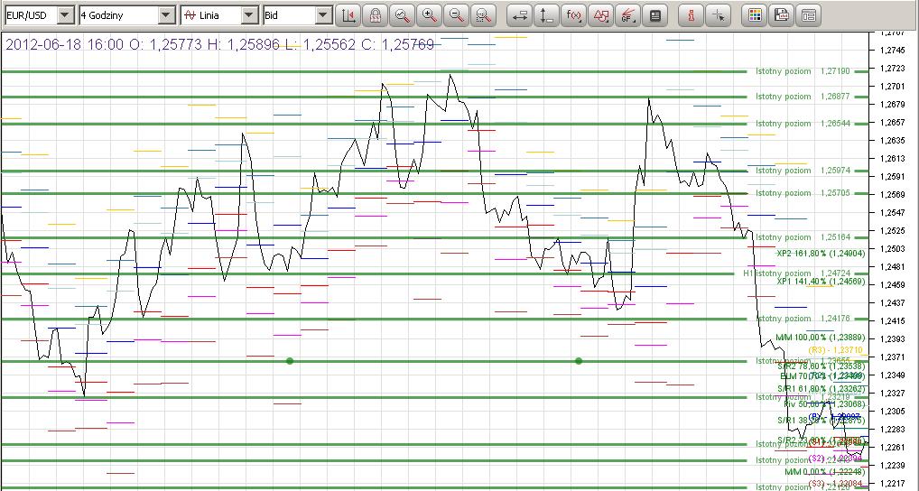Image resolution: width=919 pixels, height=491 pixels.
Task: Click the left green dot on the level line
Action: 290,361
